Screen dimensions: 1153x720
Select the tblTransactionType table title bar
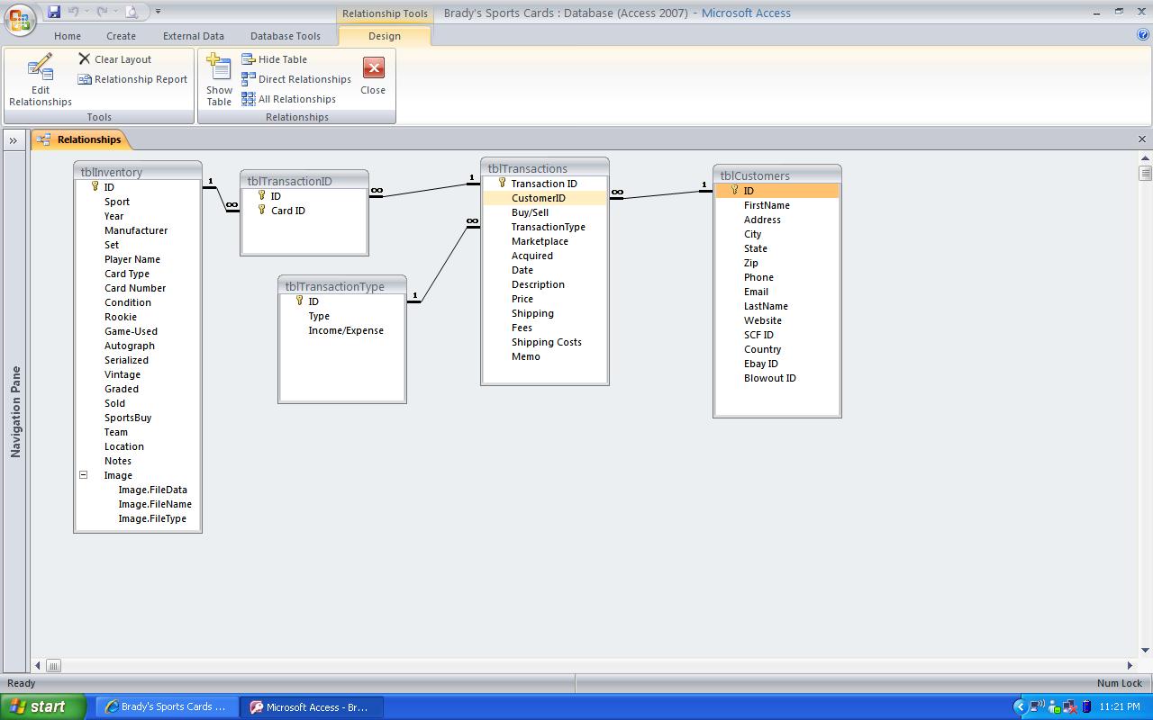click(x=342, y=286)
